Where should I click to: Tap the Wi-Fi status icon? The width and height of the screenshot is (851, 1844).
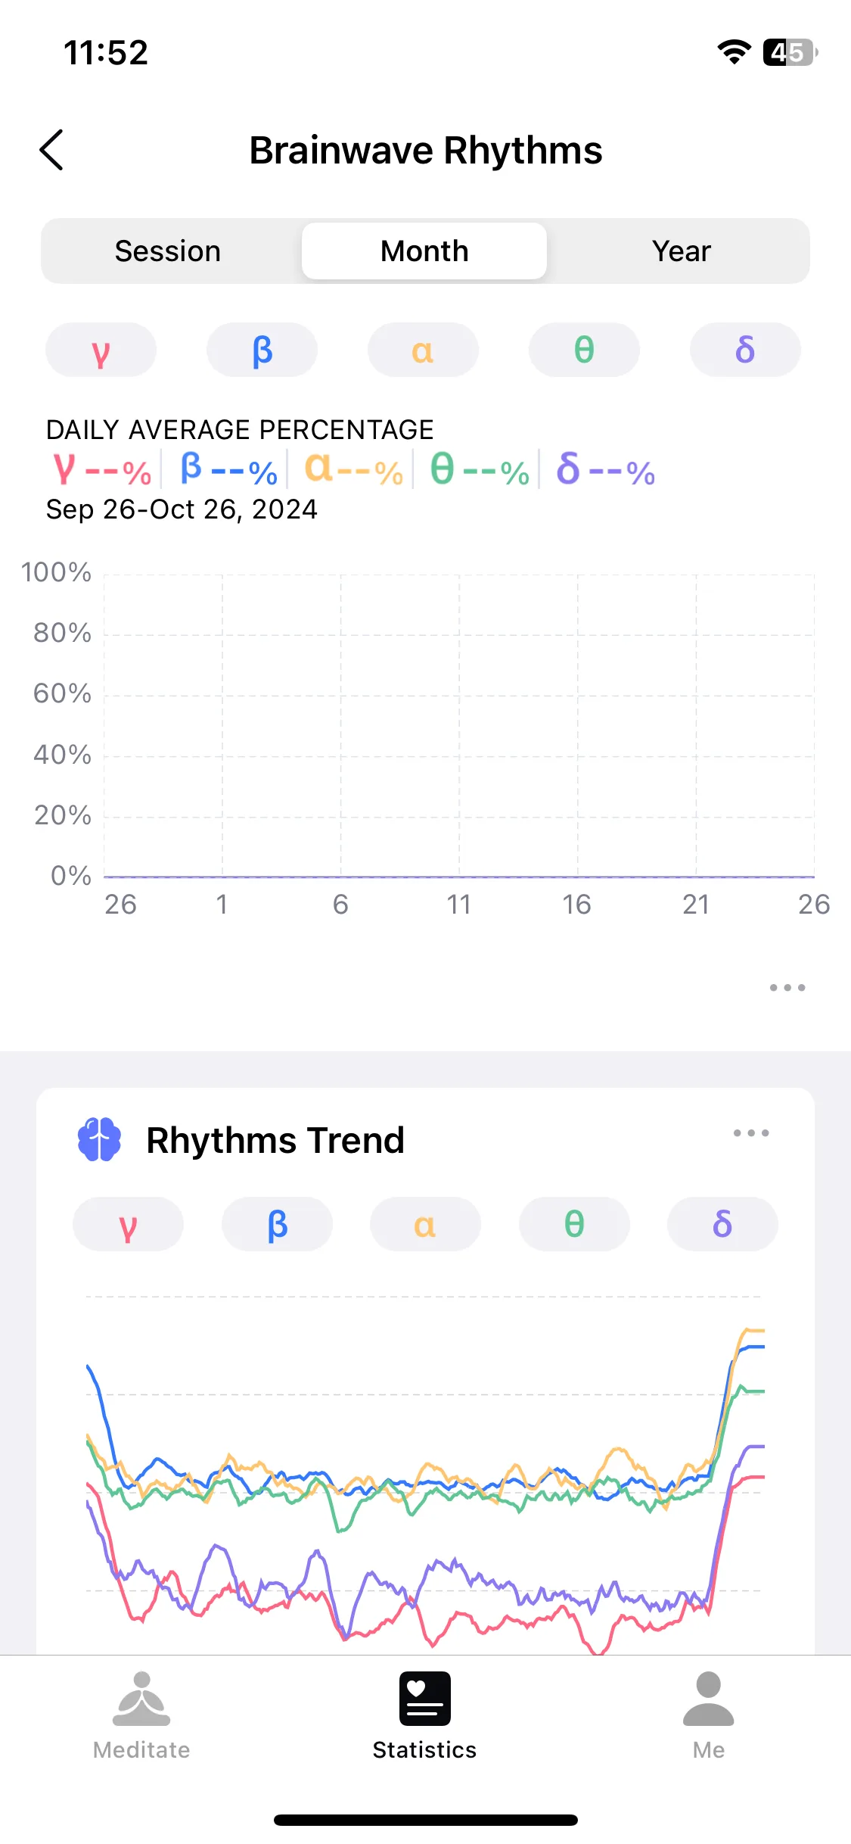734,51
